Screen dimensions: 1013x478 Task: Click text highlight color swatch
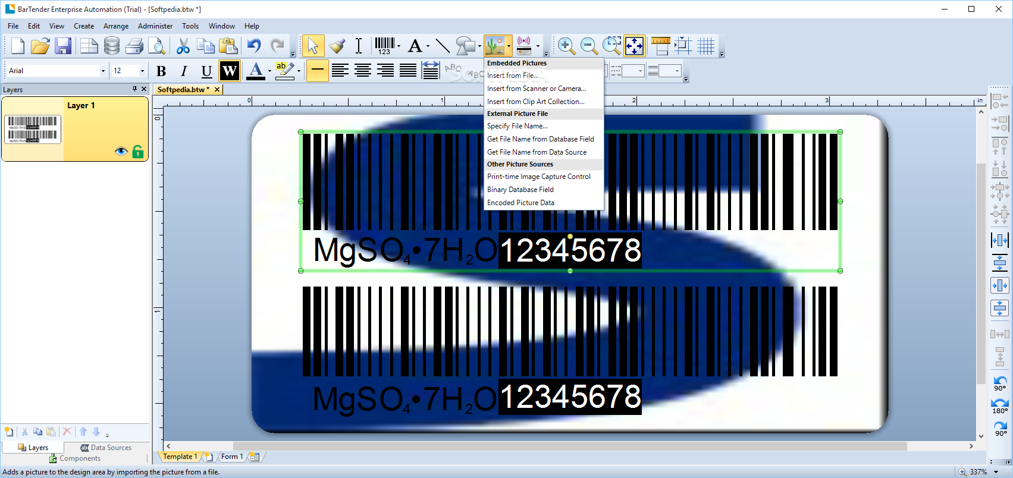pos(284,71)
